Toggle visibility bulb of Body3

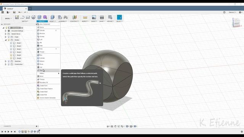(11, 49)
